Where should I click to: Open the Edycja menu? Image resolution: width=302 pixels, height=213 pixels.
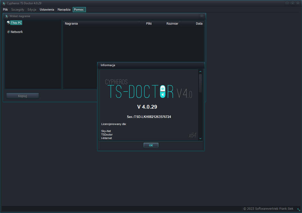tap(32, 9)
